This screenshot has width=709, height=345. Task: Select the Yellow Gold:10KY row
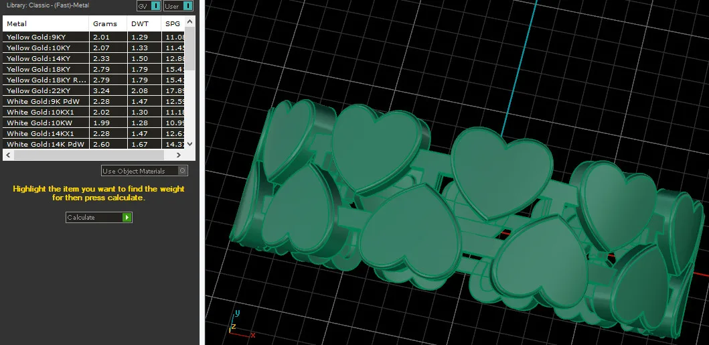(94, 48)
